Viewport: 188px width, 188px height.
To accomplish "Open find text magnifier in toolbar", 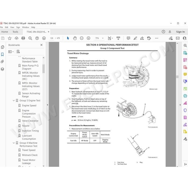I will [30, 38].
